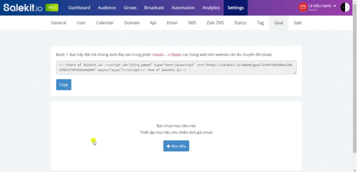Open the Dashboard menu
The width and height of the screenshot is (357, 172).
pos(79,8)
